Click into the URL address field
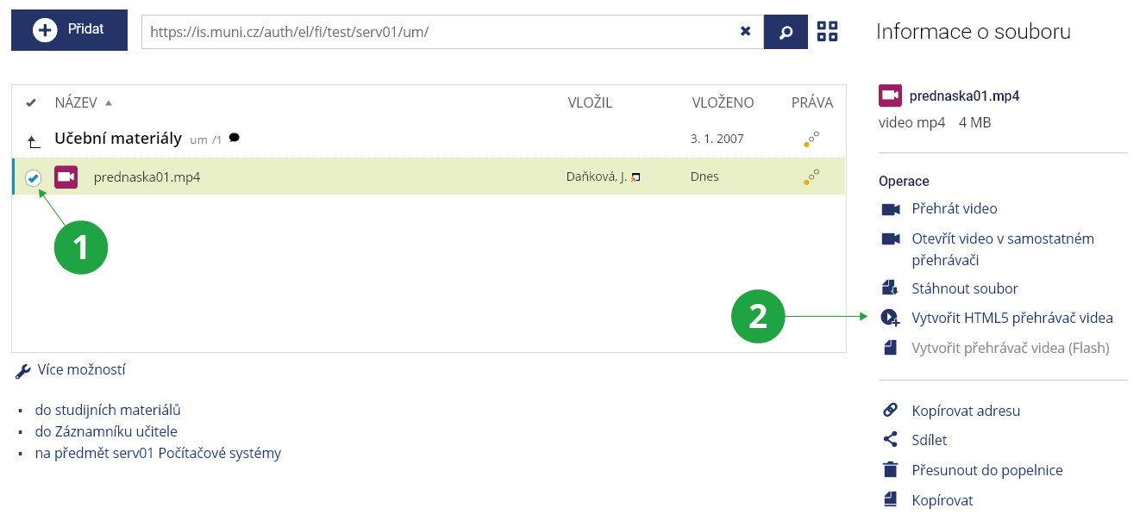Screen dimensions: 1146x514 coord(431,32)
